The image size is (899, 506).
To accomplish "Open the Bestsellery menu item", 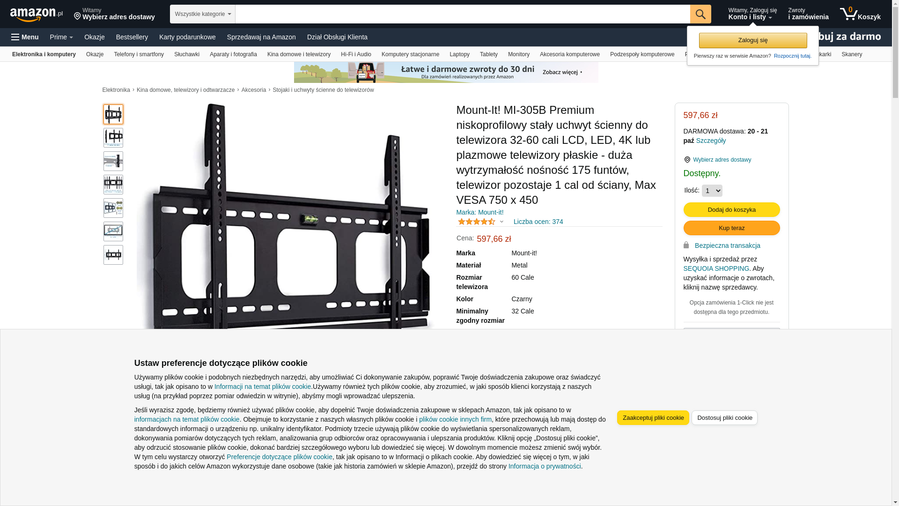I will point(132,37).
